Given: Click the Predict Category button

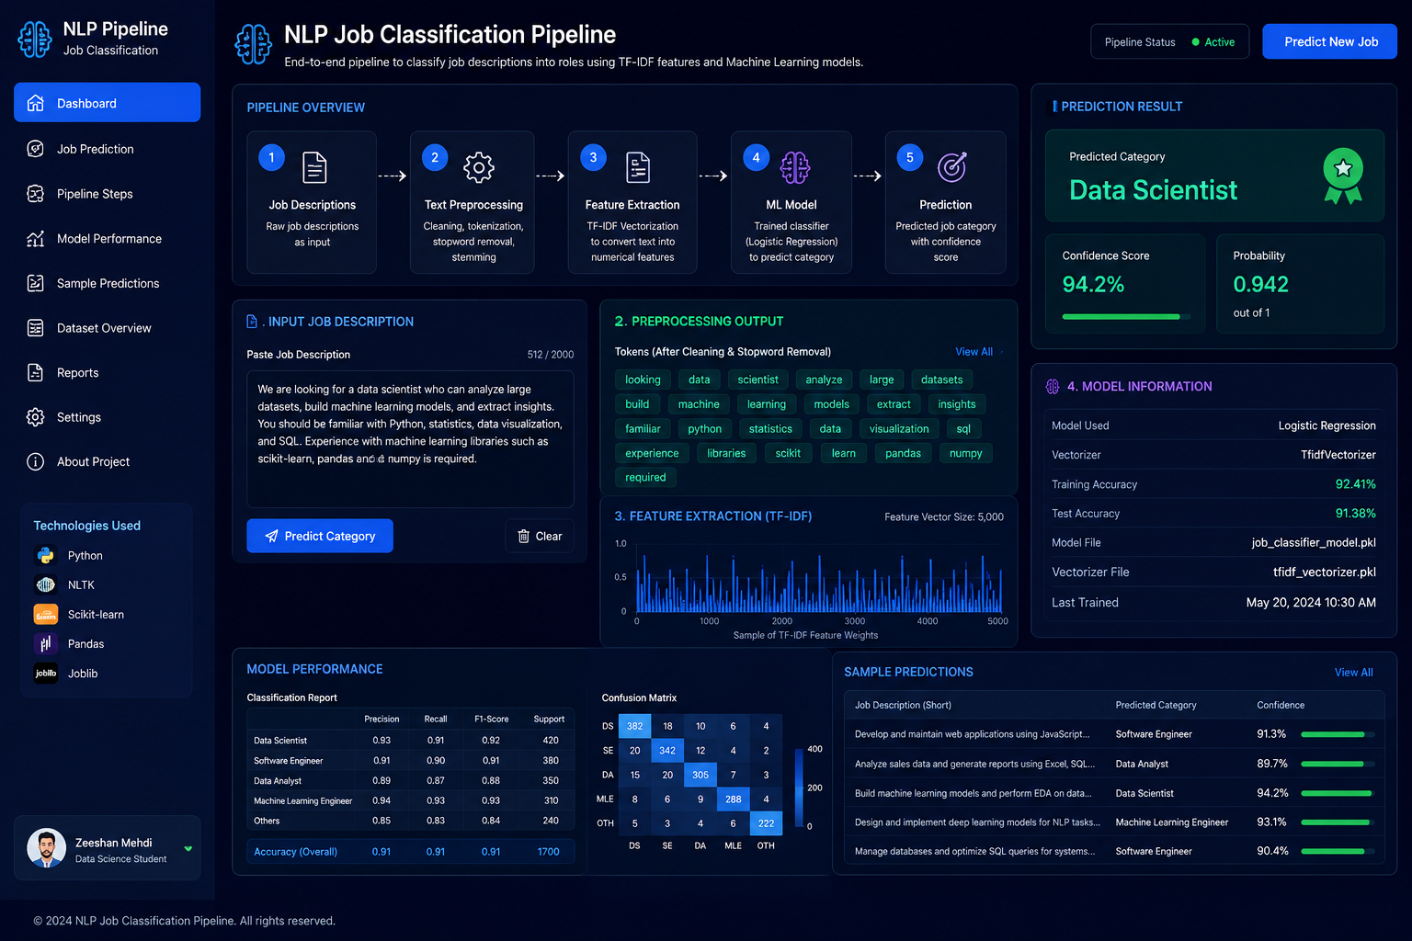Looking at the screenshot, I should tap(320, 536).
